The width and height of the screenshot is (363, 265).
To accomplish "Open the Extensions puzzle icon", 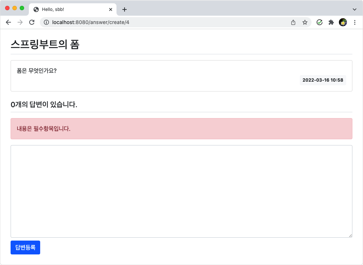I will (x=331, y=22).
